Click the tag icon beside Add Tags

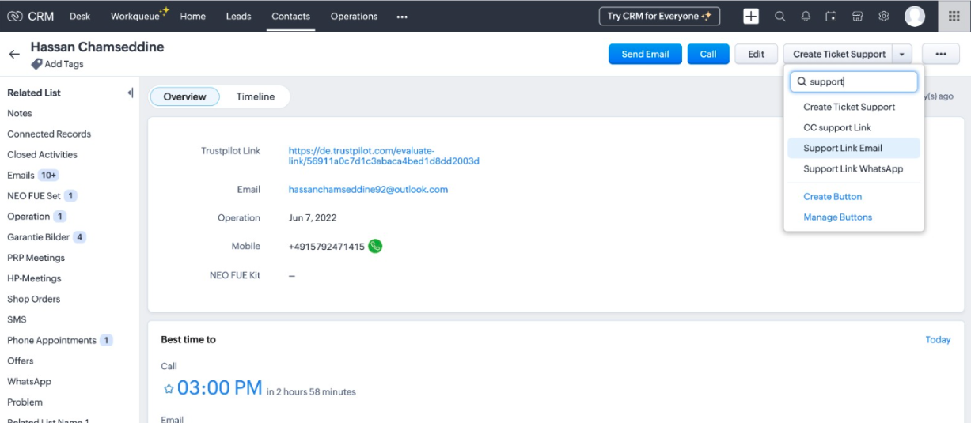[36, 64]
